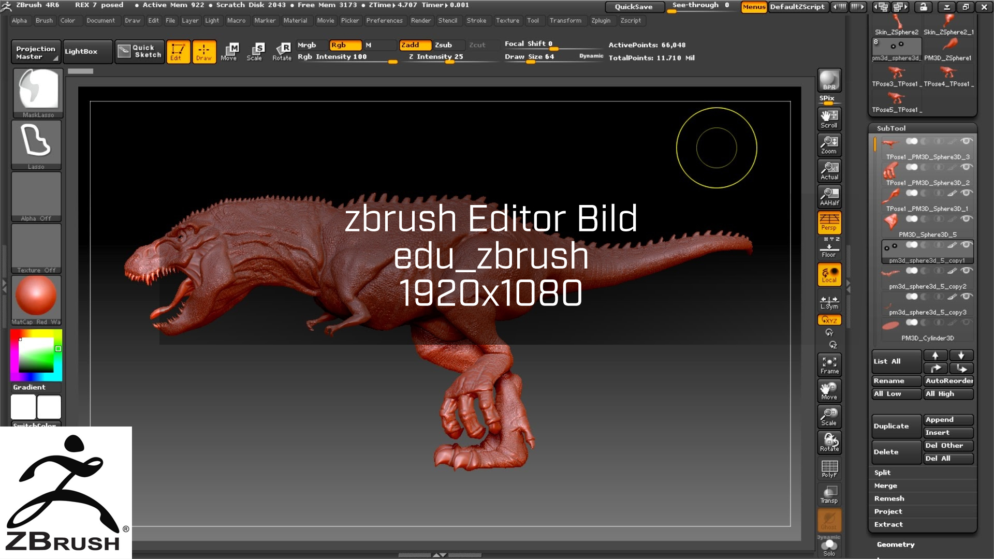The image size is (994, 559).
Task: Toggle visibility eye for TPose1_PM3D_Sphere3D_2
Action: pos(966,167)
